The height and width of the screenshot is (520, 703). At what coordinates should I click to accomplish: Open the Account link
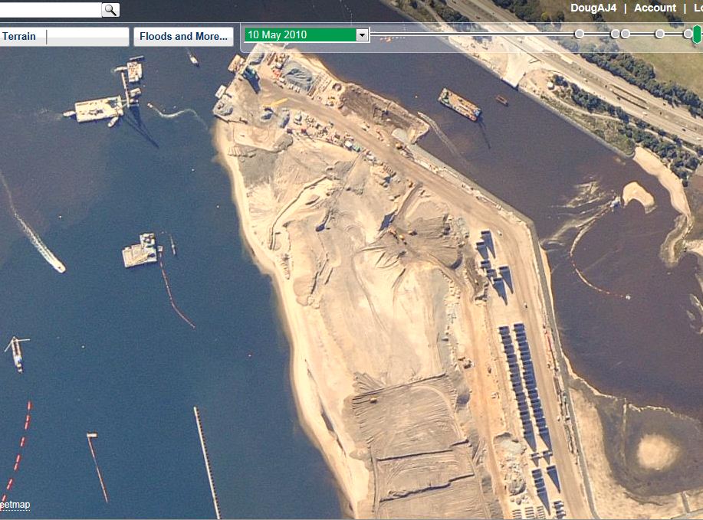pyautogui.click(x=655, y=8)
